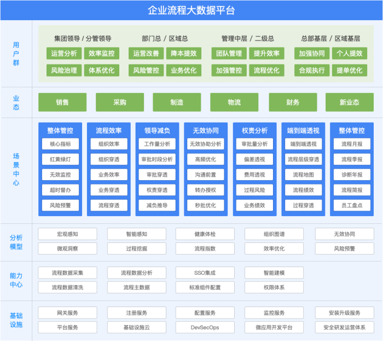Viewport: 383px width, 341px height.
Task: Click the 网关服务 infrastructure box
Action: pos(67,313)
